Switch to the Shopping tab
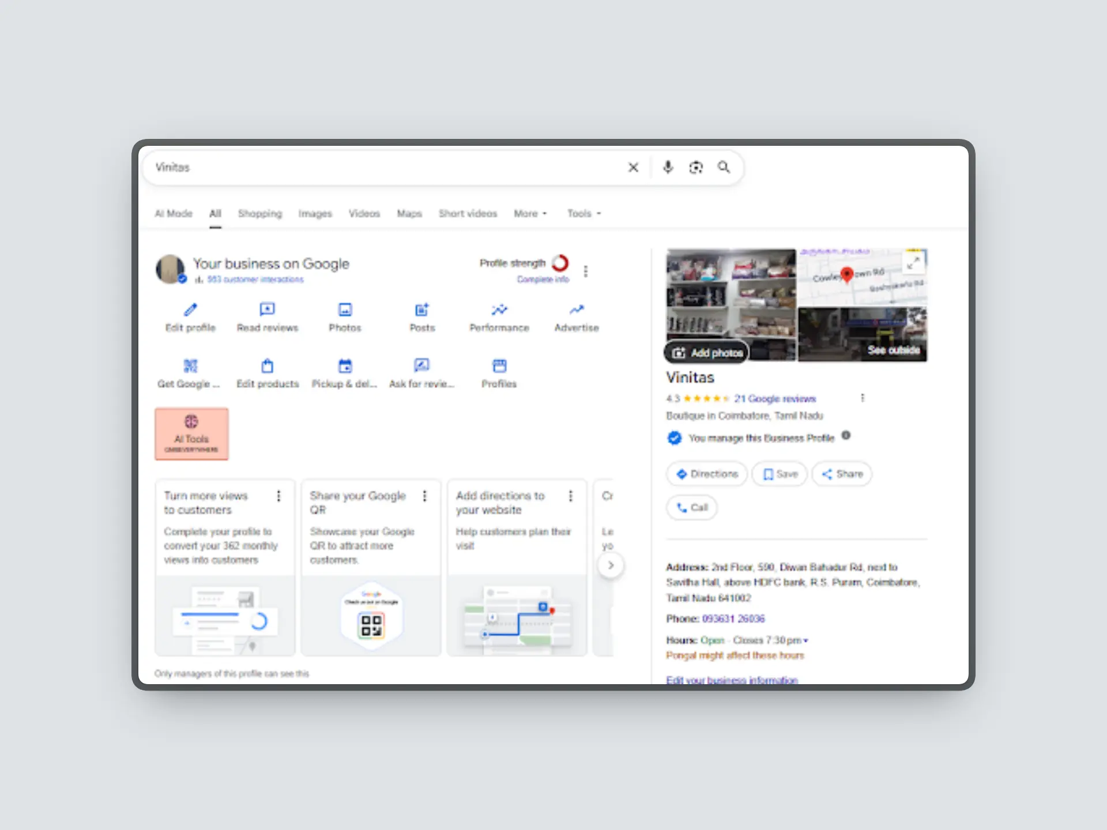The height and width of the screenshot is (830, 1107). click(260, 213)
